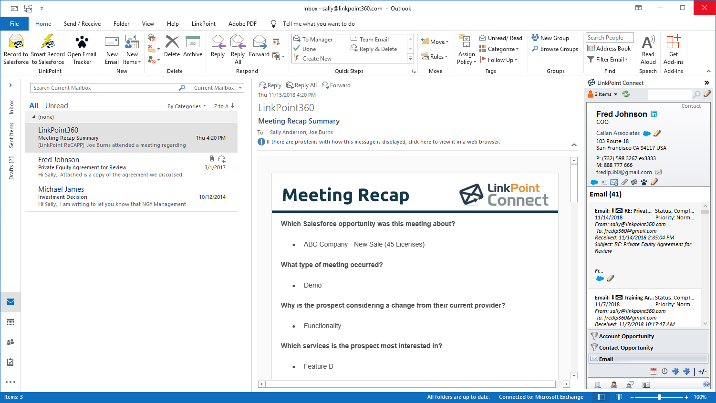Open Get Add-ins from ribbon

[673, 42]
